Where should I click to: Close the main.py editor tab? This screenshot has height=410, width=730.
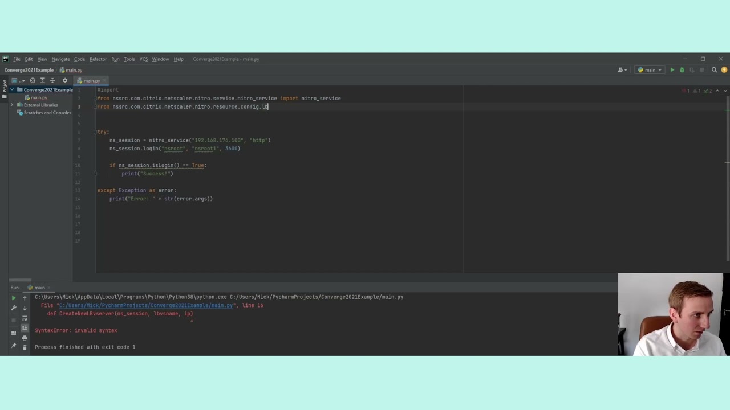point(104,81)
